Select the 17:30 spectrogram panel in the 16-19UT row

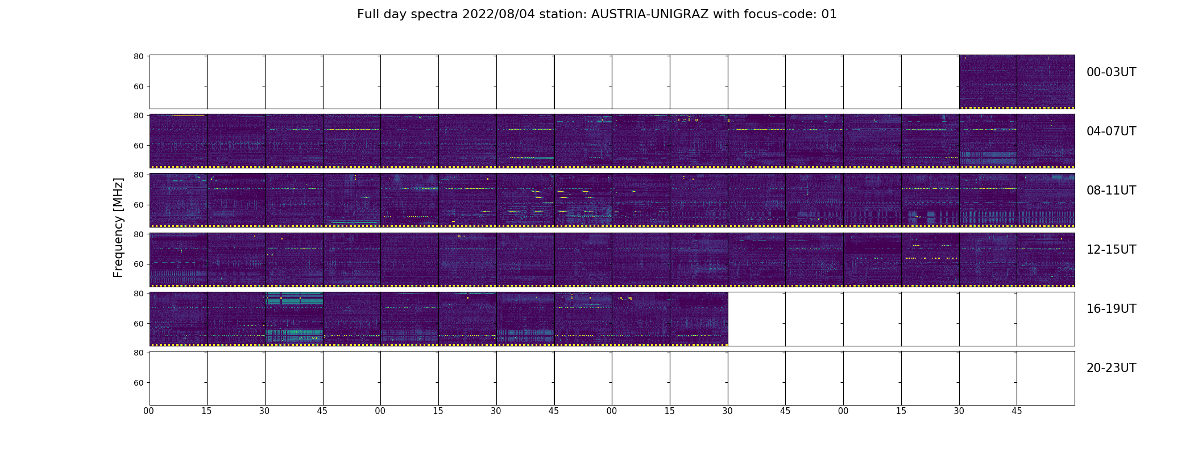(x=525, y=318)
